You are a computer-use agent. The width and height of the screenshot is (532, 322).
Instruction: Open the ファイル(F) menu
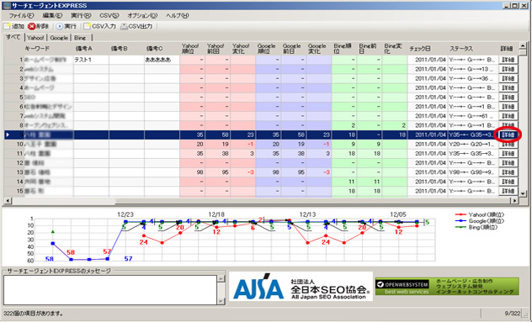[21, 16]
